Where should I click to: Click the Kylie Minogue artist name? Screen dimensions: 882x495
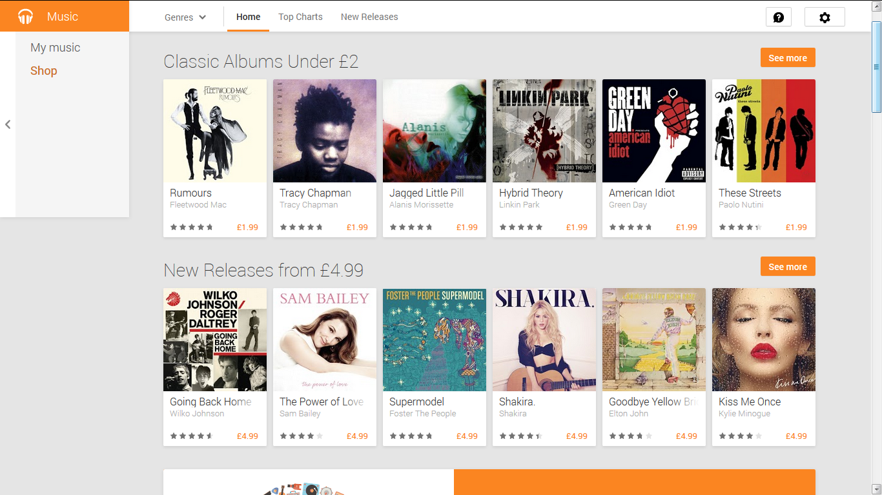(744, 414)
